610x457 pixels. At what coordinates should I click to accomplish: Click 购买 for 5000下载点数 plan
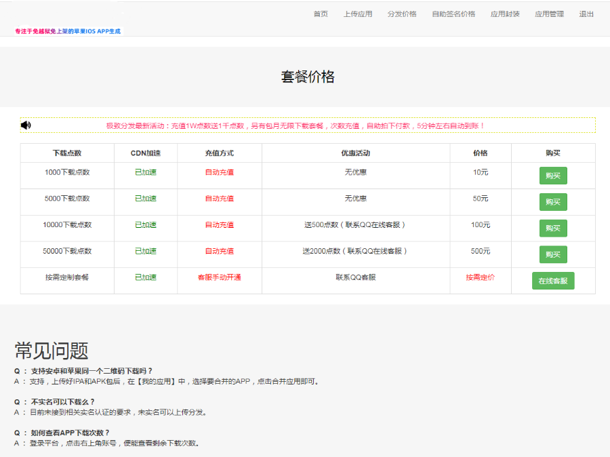click(x=553, y=201)
